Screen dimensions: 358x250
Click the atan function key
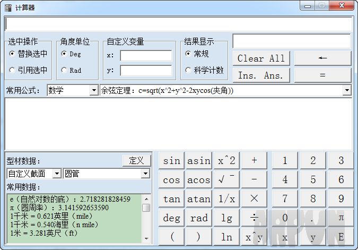tap(199, 199)
